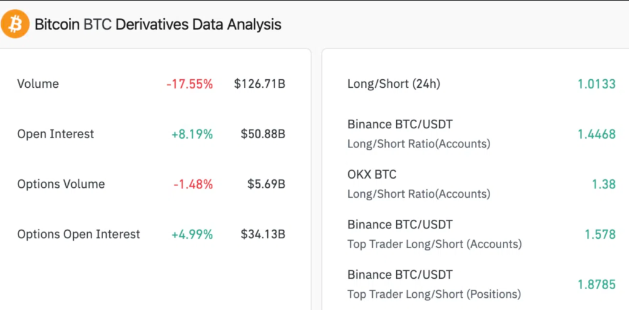Click the orange Bitcoin logo icon
Viewport: 629px width, 310px height.
(15, 25)
